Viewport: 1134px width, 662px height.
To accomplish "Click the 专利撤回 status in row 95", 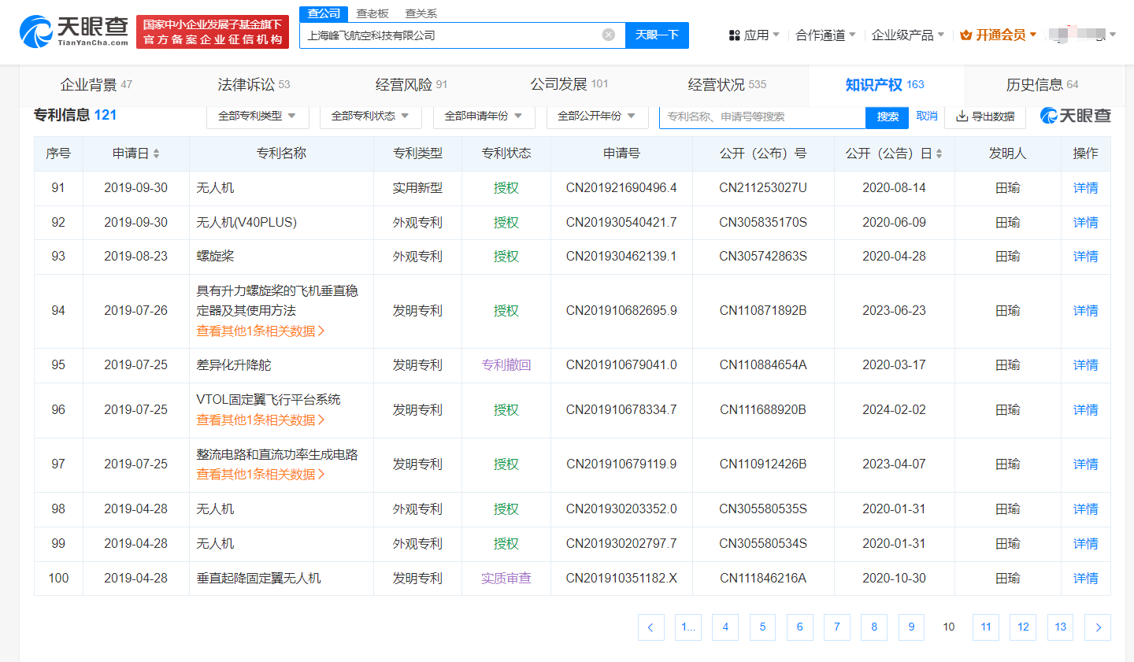I will click(506, 365).
